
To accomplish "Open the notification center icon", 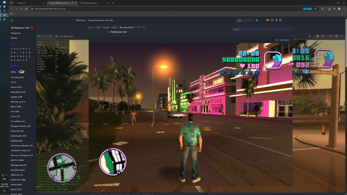I will click(x=4, y=191).
